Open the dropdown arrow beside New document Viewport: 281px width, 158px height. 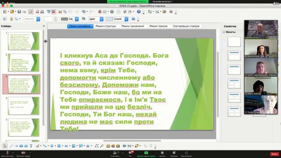(8, 12)
